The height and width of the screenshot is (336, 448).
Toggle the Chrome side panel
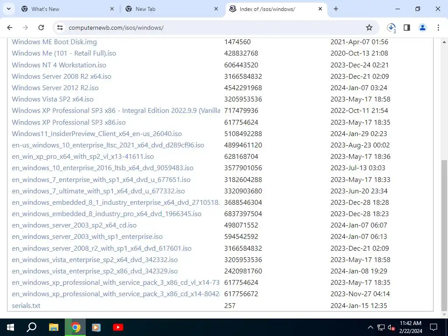pos(407,28)
